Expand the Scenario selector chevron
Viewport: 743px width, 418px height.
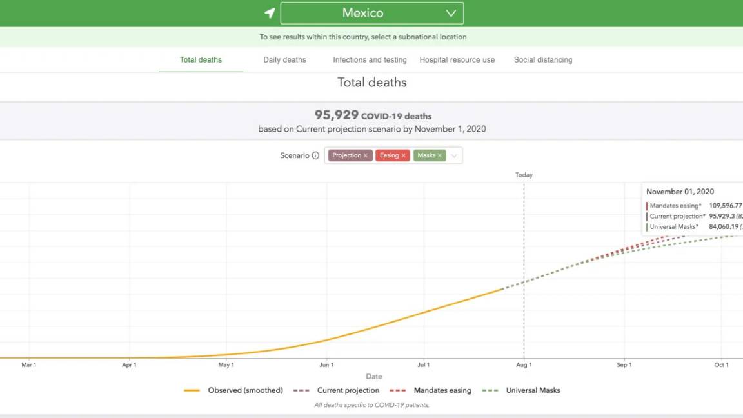454,155
